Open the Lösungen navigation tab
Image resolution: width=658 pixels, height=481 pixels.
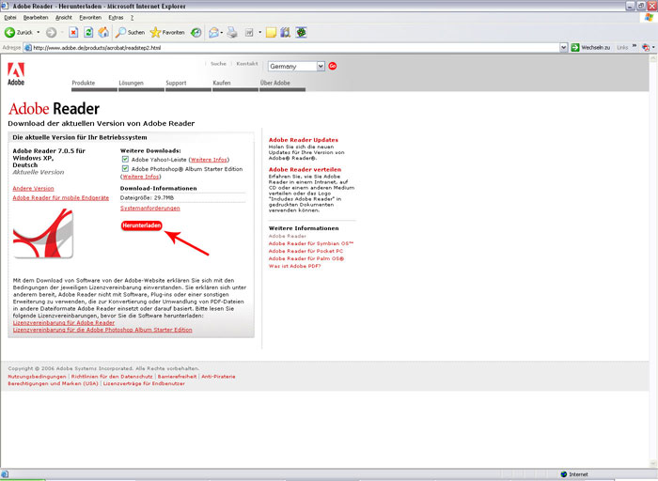click(132, 83)
